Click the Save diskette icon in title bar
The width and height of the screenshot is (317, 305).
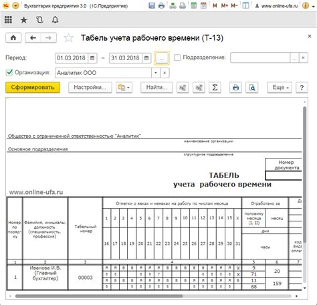point(152,6)
